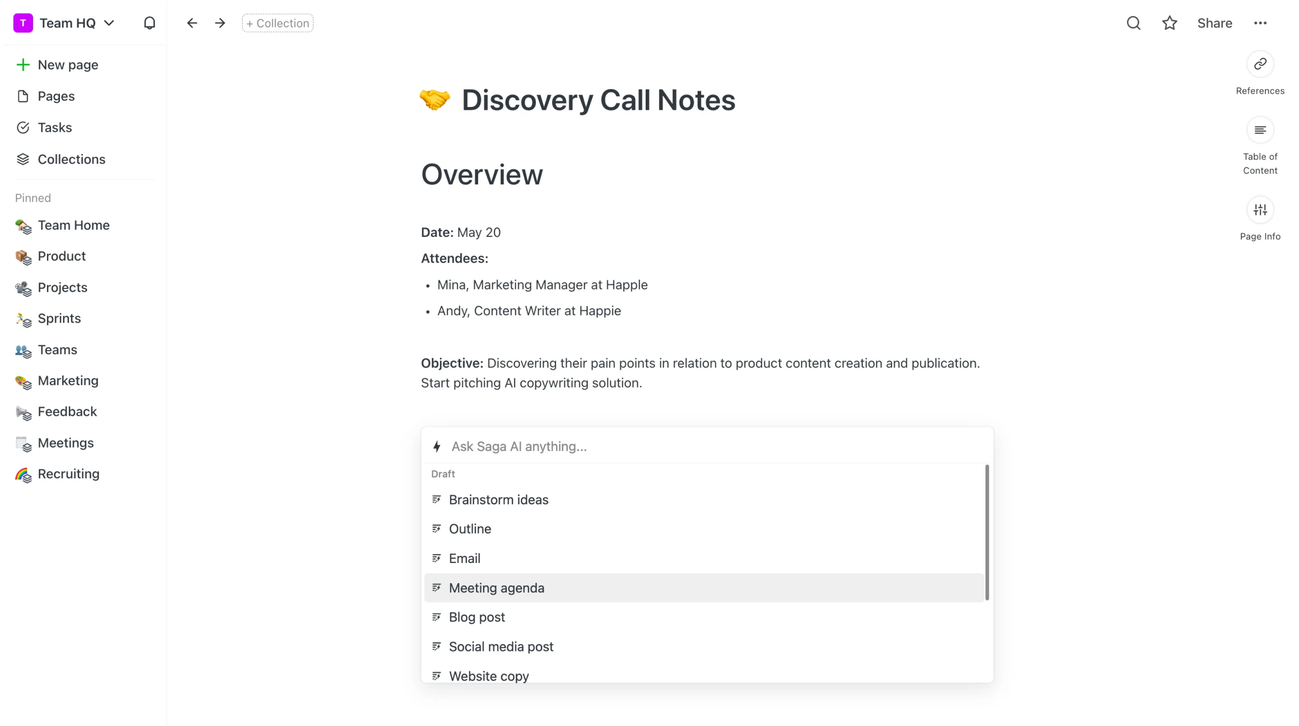The height and width of the screenshot is (726, 1299).
Task: Select Meeting agenda draft option
Action: pyautogui.click(x=496, y=588)
